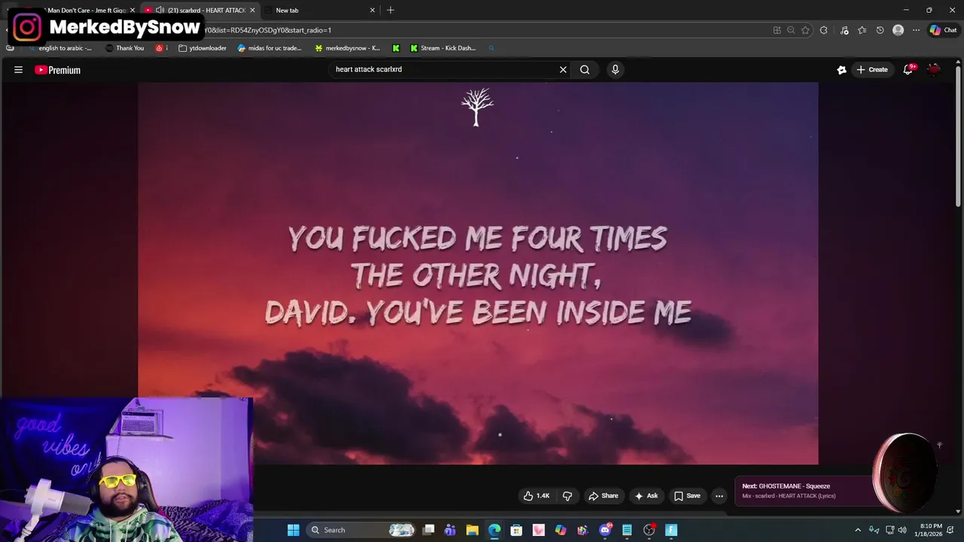Screen dimensions: 964x542
Task: Open Task View from taskbar
Action: (429, 530)
